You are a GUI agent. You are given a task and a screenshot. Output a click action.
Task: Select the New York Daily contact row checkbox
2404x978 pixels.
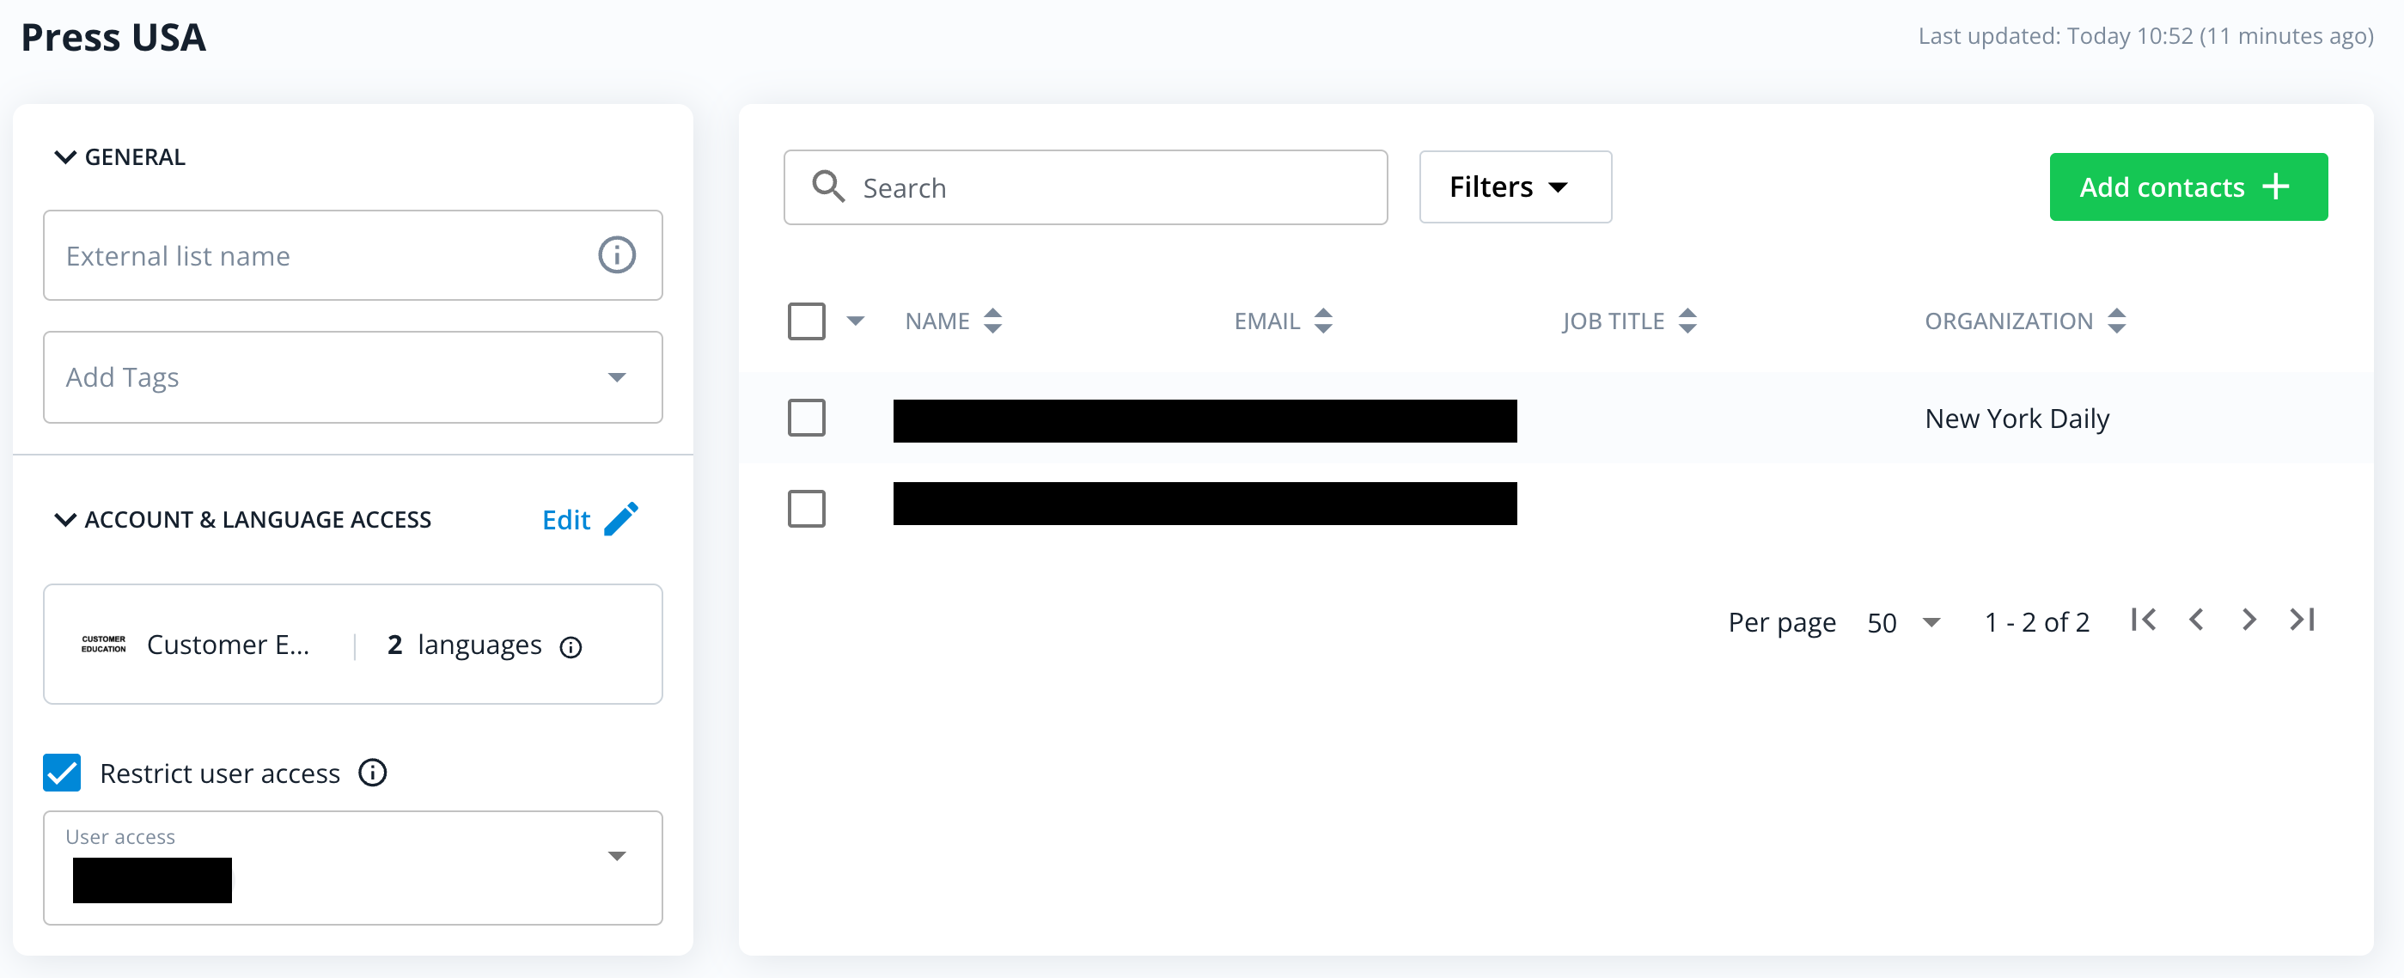tap(806, 418)
